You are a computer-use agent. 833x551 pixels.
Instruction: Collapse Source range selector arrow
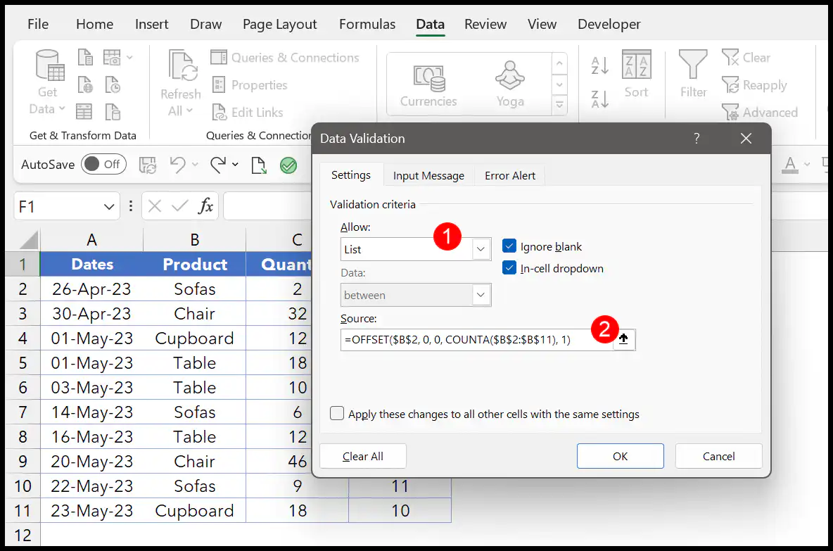623,339
